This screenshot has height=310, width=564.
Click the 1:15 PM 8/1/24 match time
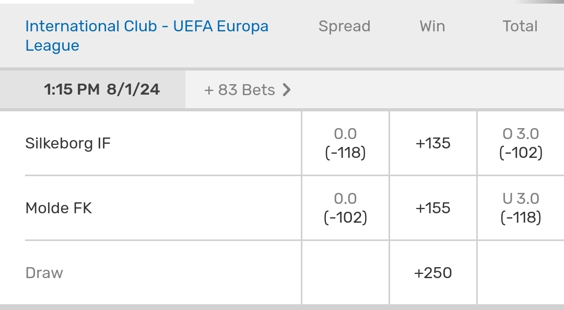(x=102, y=89)
